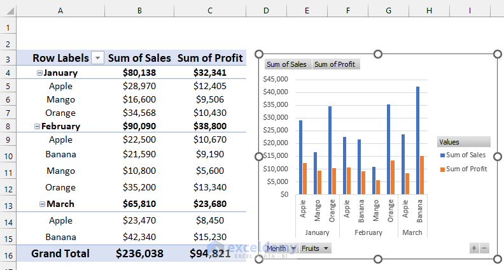504x270 pixels.
Task: Click the orange Sum of Profit legend swatch
Action: [442, 169]
